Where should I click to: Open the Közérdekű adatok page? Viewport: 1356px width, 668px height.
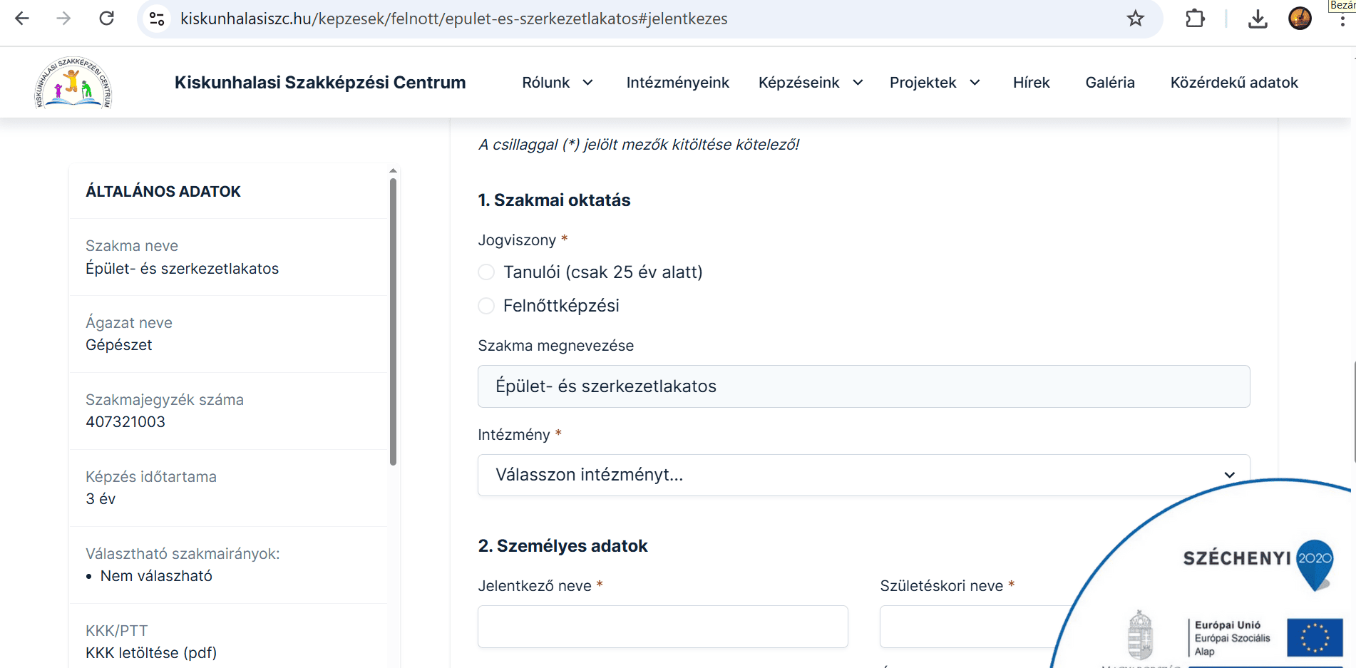click(1233, 83)
